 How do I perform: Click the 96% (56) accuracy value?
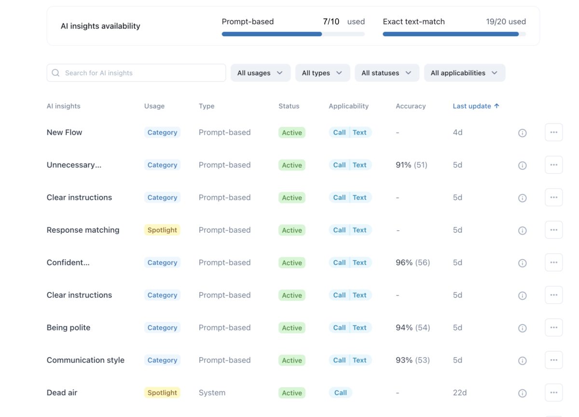[x=413, y=263]
